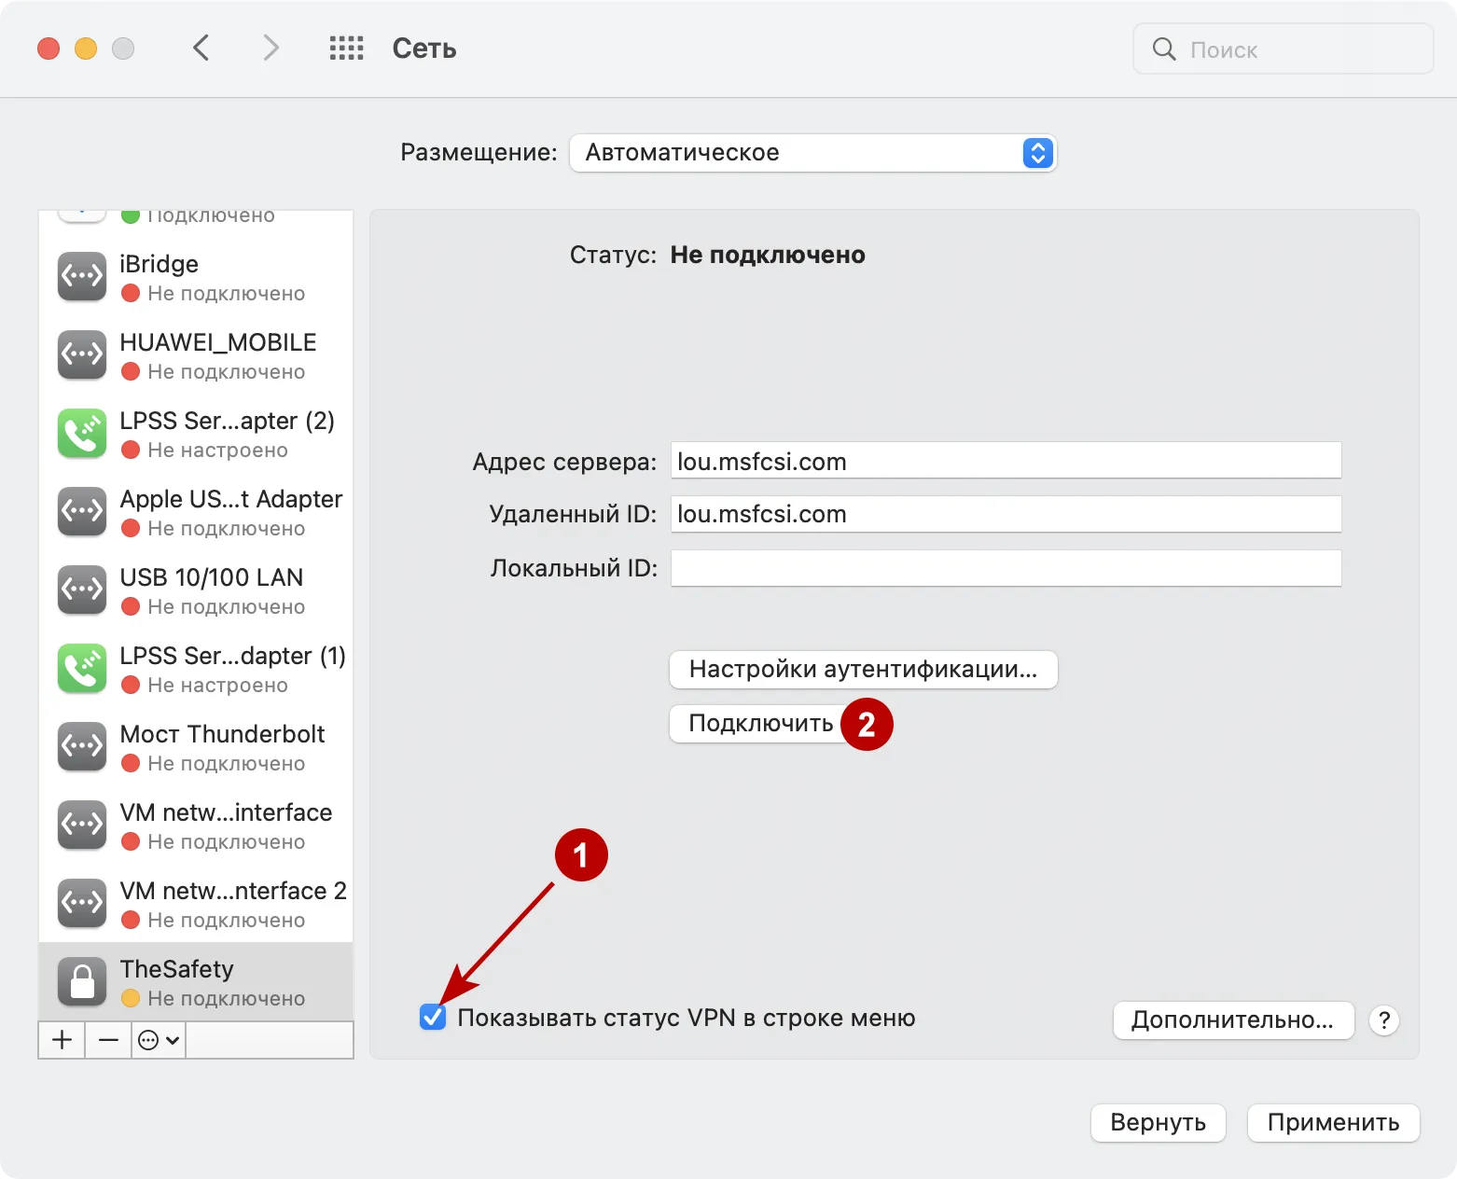
Task: Click the Мост Thunderbolt bridge icon
Action: 81,746
